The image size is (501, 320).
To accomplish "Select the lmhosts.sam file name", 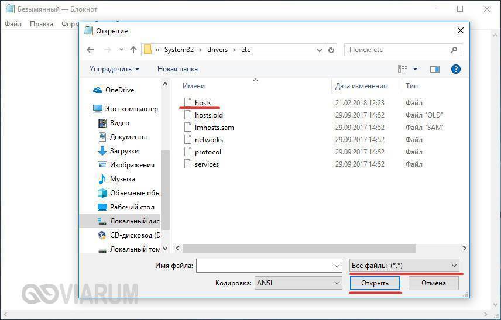I will pyautogui.click(x=214, y=128).
